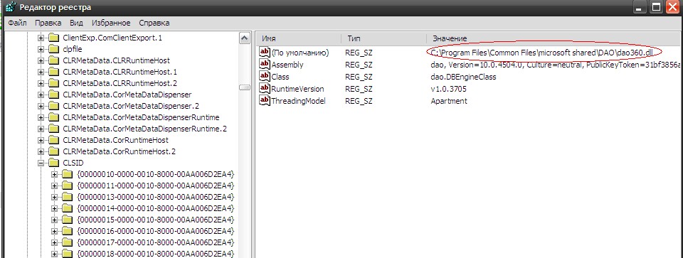Image resolution: width=683 pixels, height=258 pixels.
Task: Click folder icon of {00000014-0000-0010-8000-00AA006D2EA4}
Action: tap(67, 208)
